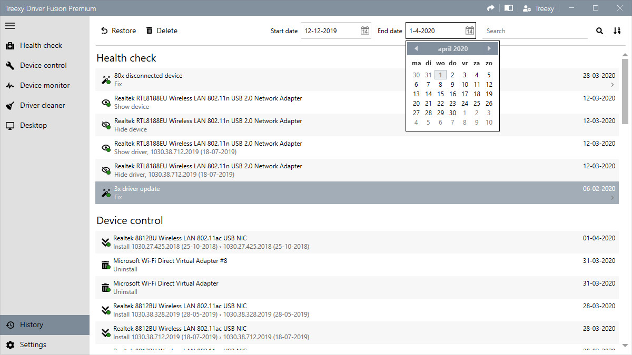632x355 pixels.
Task: Open the Treexy account menu
Action: 538,8
